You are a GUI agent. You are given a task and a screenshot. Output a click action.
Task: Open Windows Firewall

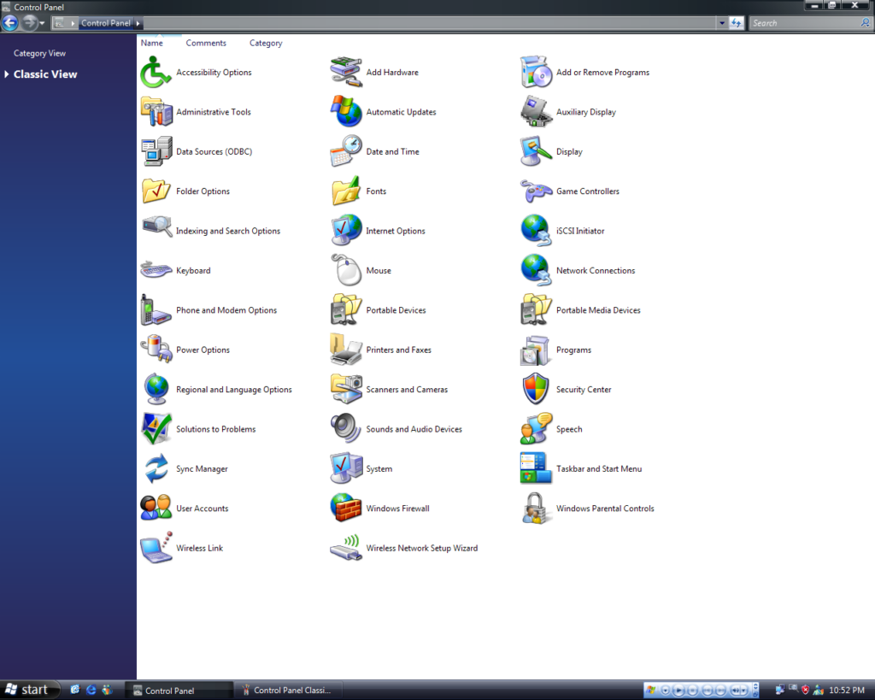380,508
